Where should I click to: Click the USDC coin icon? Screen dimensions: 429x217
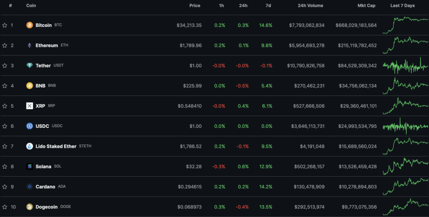29,126
